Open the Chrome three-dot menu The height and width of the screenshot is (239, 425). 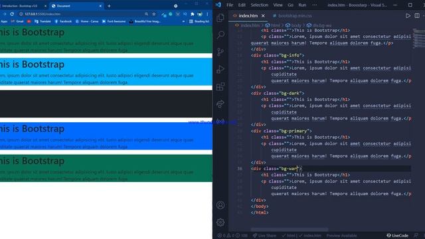[207, 14]
